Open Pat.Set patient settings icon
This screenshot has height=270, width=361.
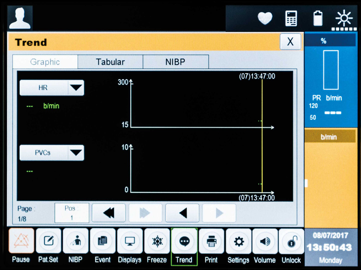[x=48, y=241]
